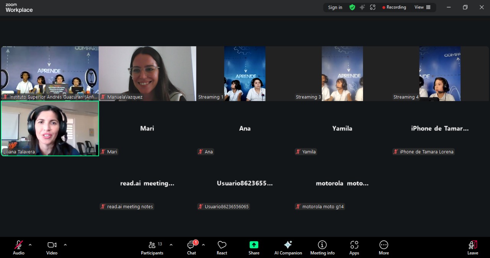Expand the Participants options arrow
The height and width of the screenshot is (258, 490).
pyautogui.click(x=171, y=245)
